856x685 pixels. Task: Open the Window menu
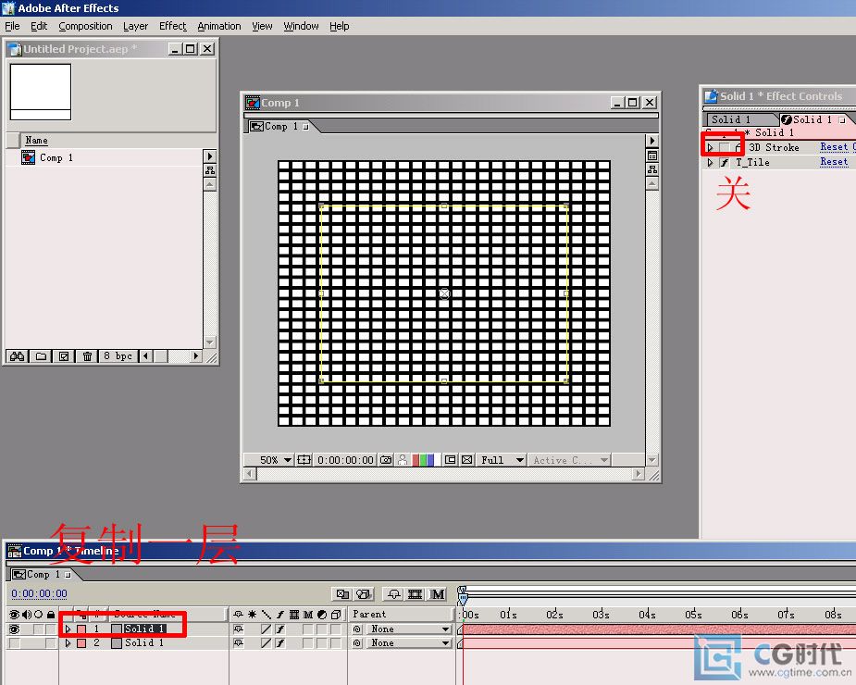301,26
